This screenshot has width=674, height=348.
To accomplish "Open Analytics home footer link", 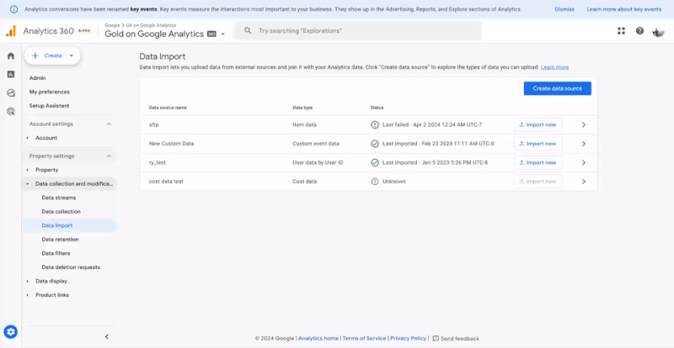I will [x=318, y=339].
